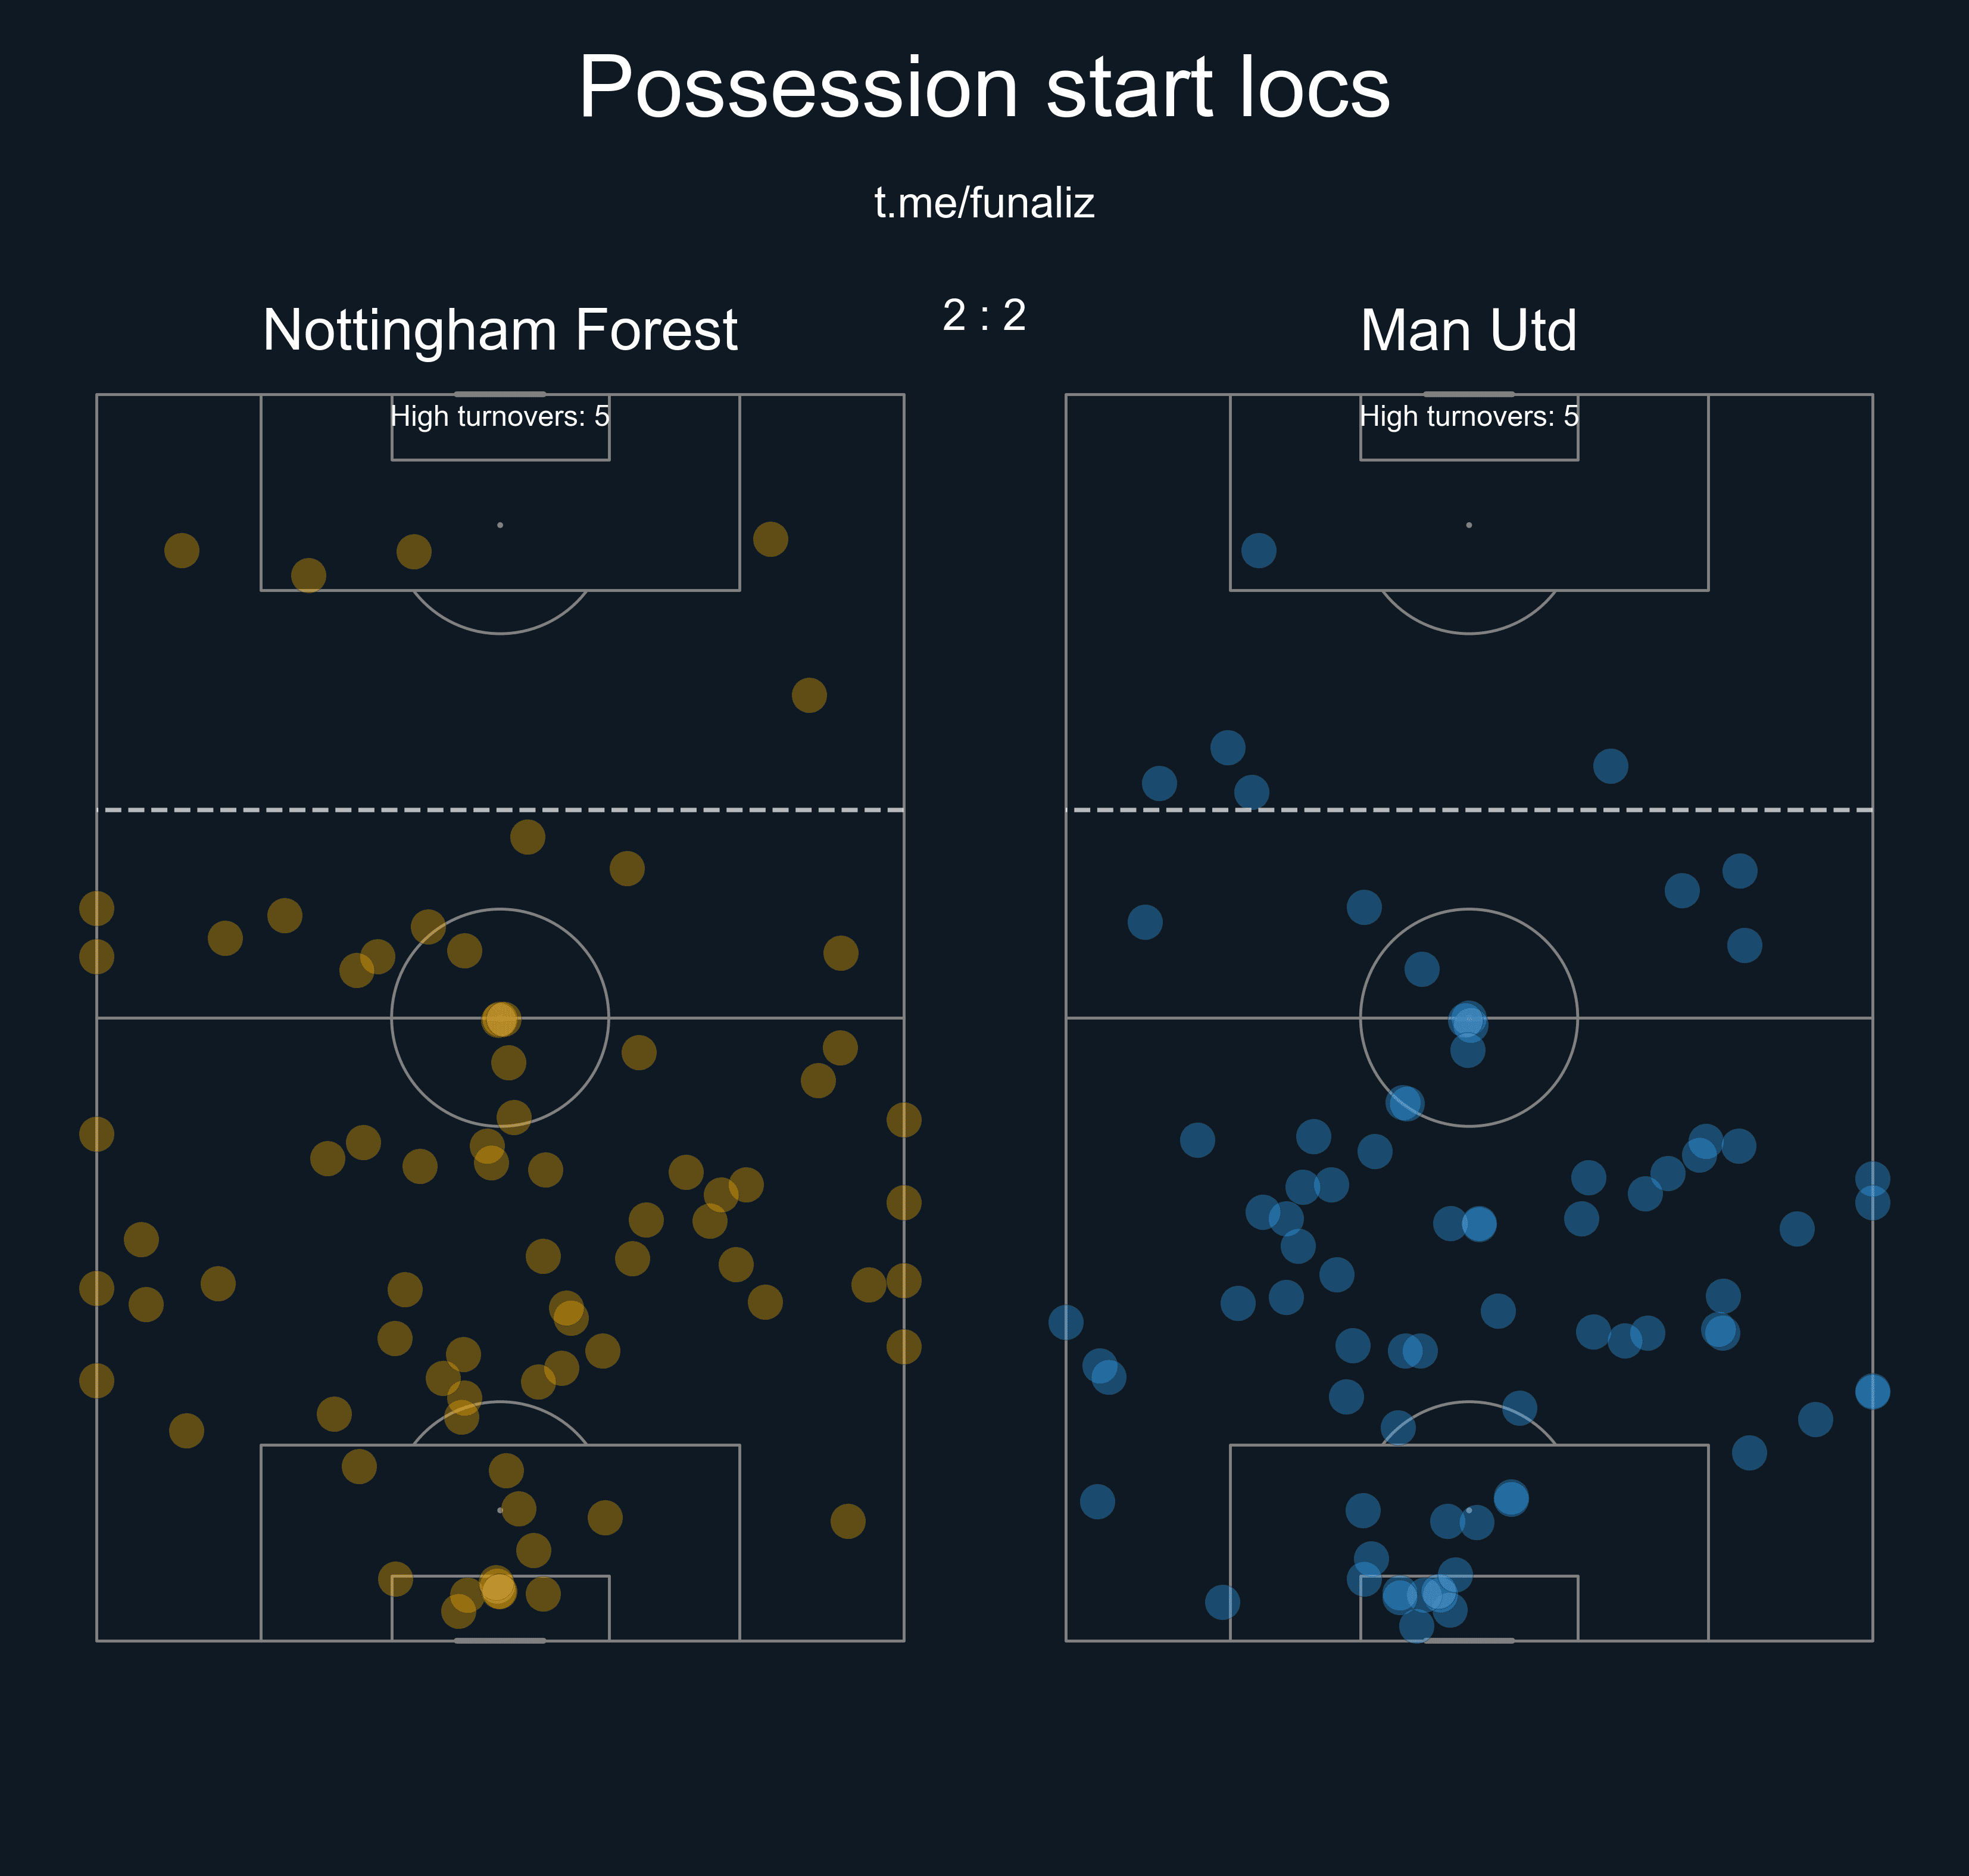Click the top penalty spot on Forest's pitch
Viewport: 1969px width, 1876px height.
(x=500, y=525)
